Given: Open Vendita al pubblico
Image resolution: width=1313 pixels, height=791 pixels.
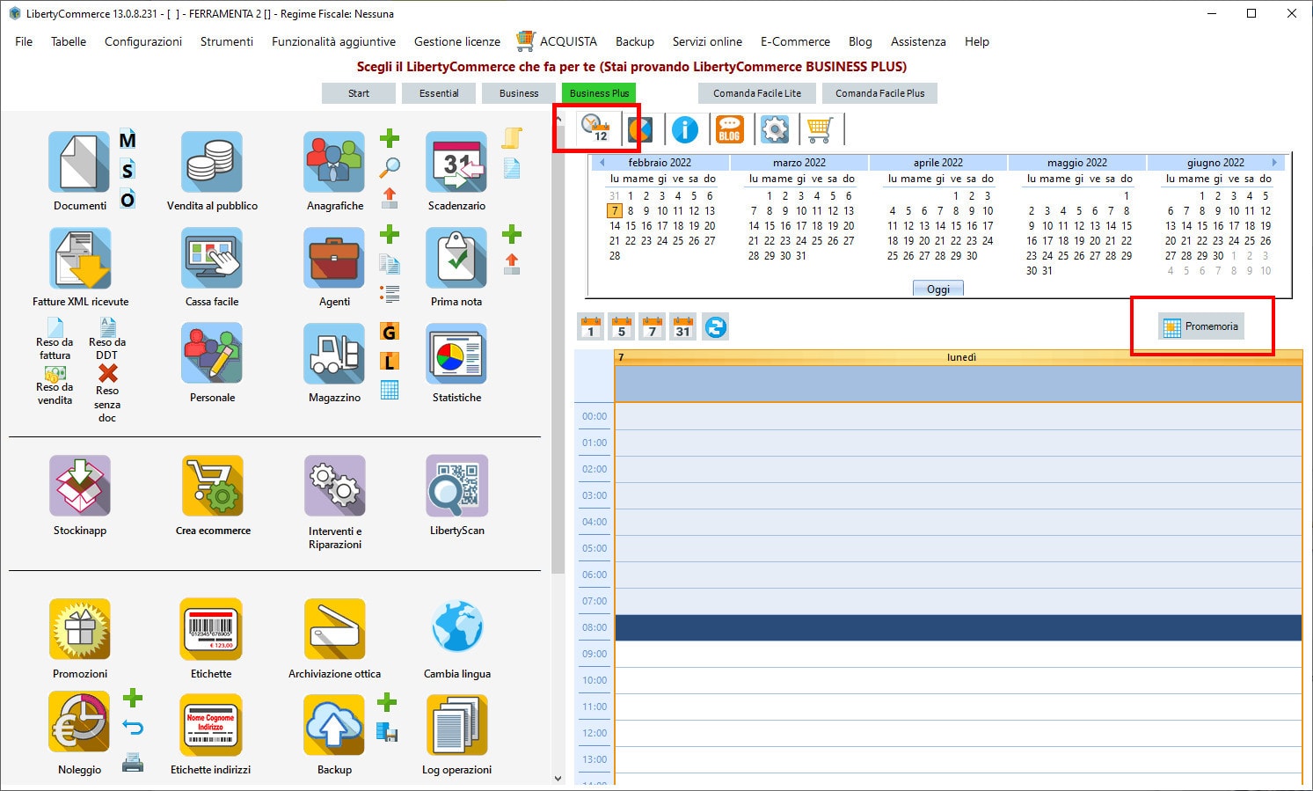Looking at the screenshot, I should tap(212, 163).
